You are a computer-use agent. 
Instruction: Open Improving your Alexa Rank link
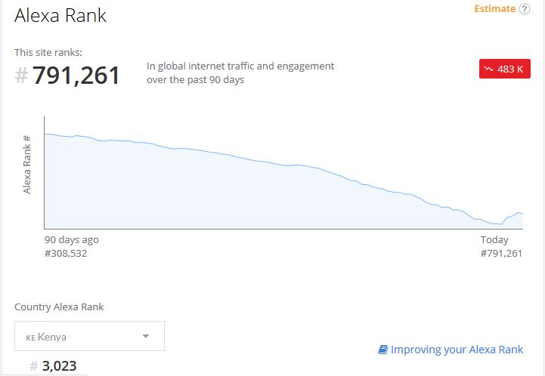(x=457, y=350)
